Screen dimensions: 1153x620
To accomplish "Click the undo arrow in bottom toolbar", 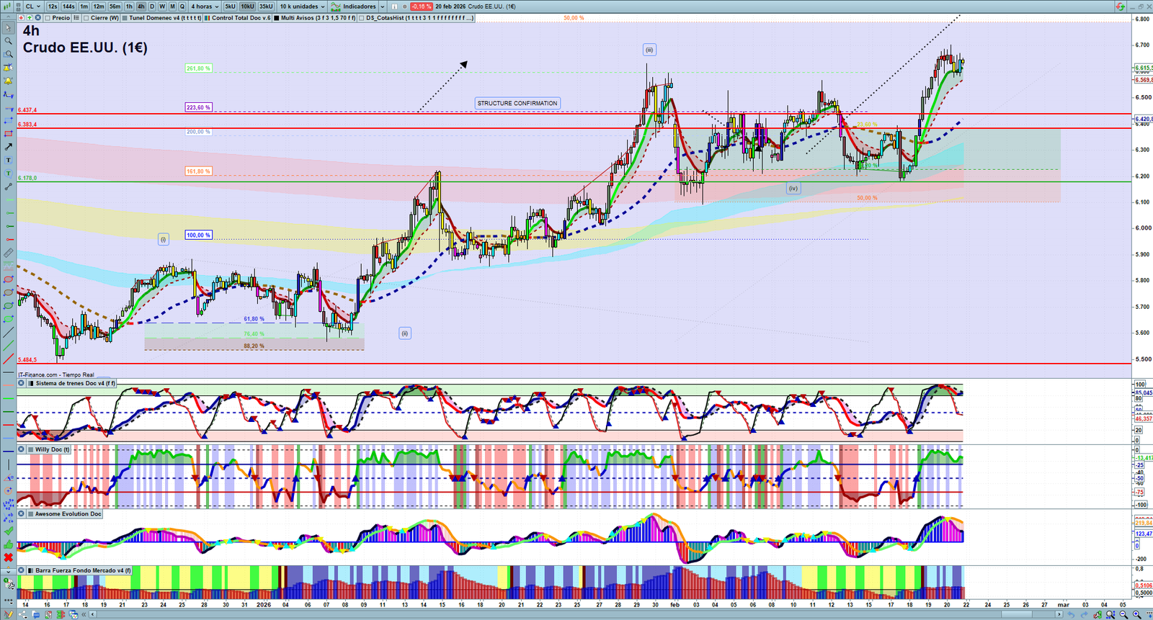I will click(1072, 614).
